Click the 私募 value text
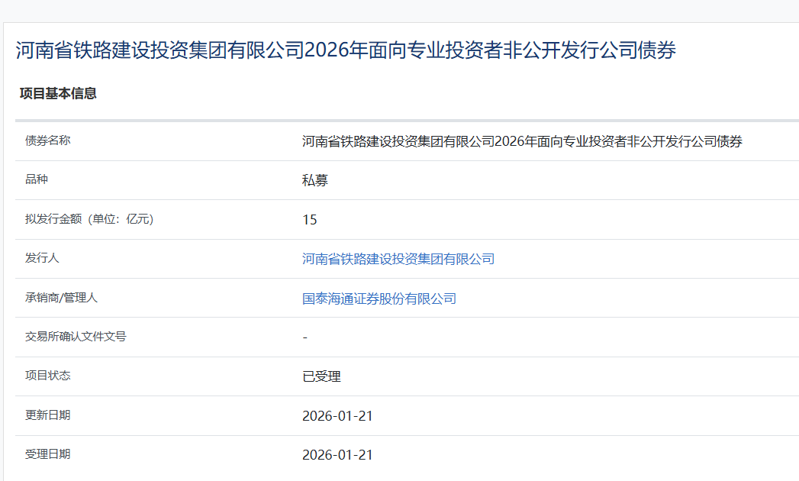The image size is (799, 481). [314, 181]
